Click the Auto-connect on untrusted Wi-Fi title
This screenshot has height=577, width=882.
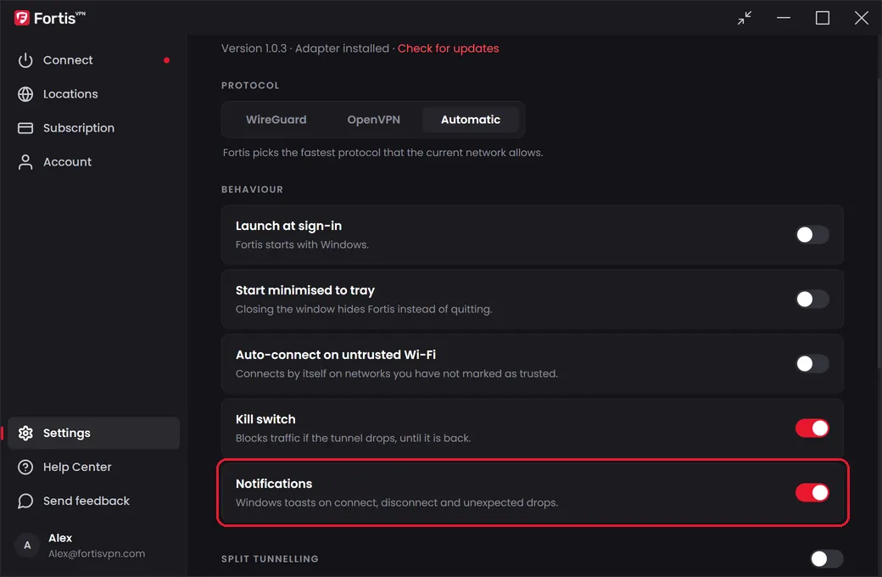(336, 355)
